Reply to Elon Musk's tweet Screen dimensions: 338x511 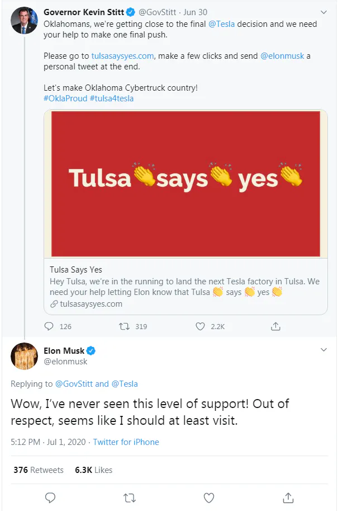[x=50, y=497]
